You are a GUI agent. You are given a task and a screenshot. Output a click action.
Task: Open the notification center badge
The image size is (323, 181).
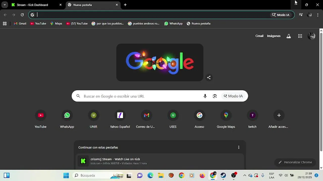point(316,175)
